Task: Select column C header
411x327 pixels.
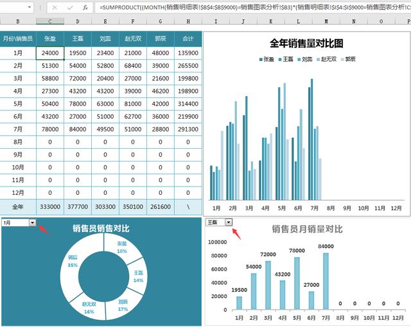Action: pyautogui.click(x=50, y=21)
